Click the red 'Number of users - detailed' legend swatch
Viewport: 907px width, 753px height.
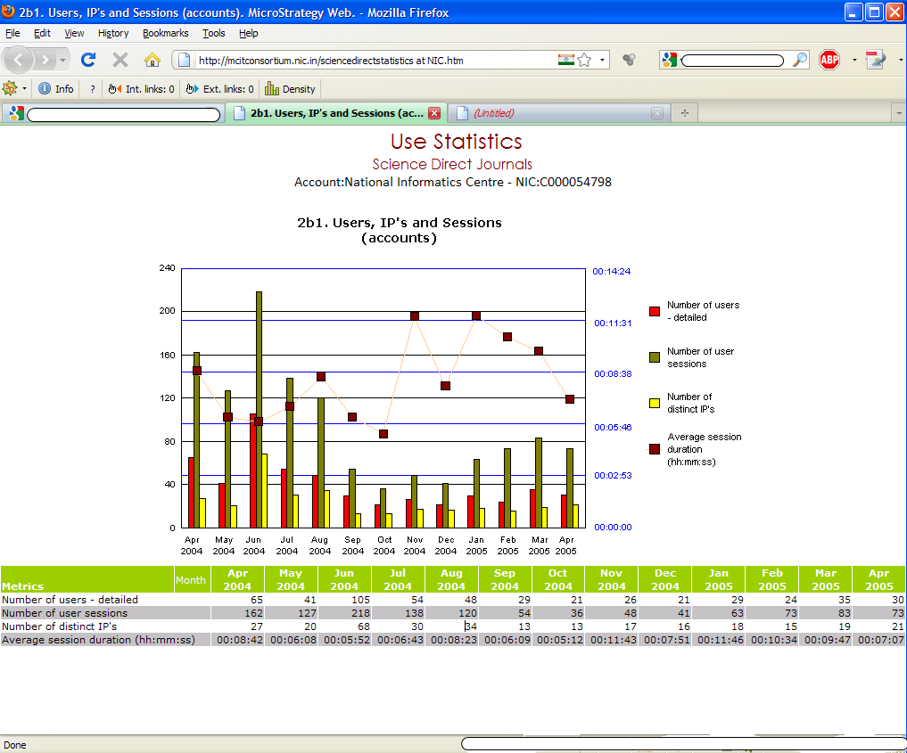click(655, 312)
